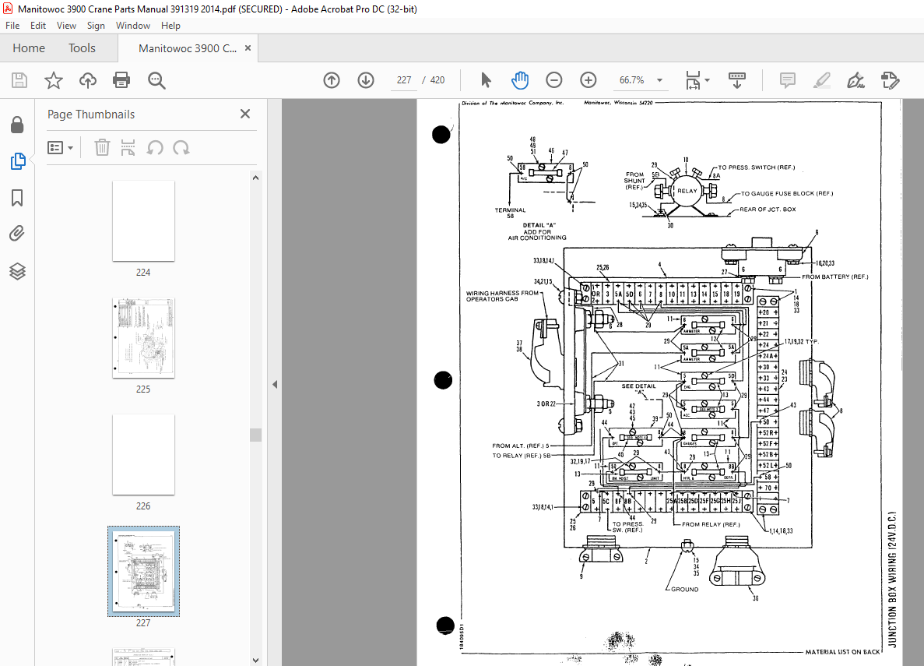The image size is (924, 666).
Task: Open the Attachments paperclip panel
Action: tap(17, 234)
